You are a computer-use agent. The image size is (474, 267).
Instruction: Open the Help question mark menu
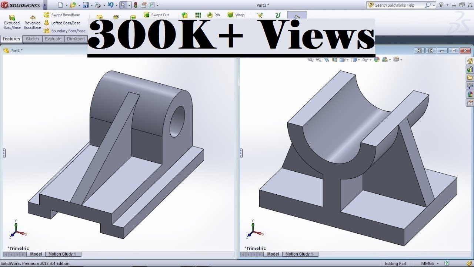[x=441, y=5]
